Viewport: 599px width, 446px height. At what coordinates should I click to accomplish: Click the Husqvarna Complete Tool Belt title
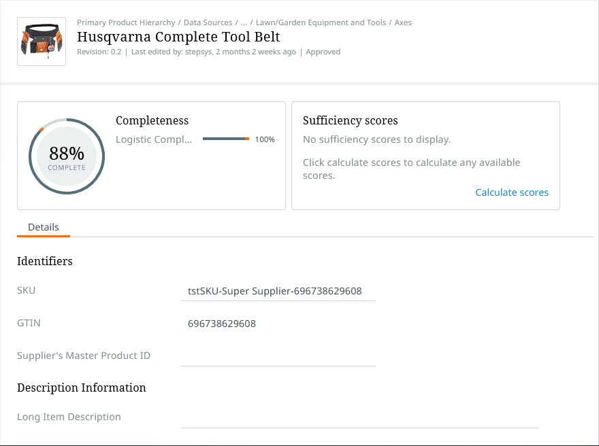click(178, 37)
